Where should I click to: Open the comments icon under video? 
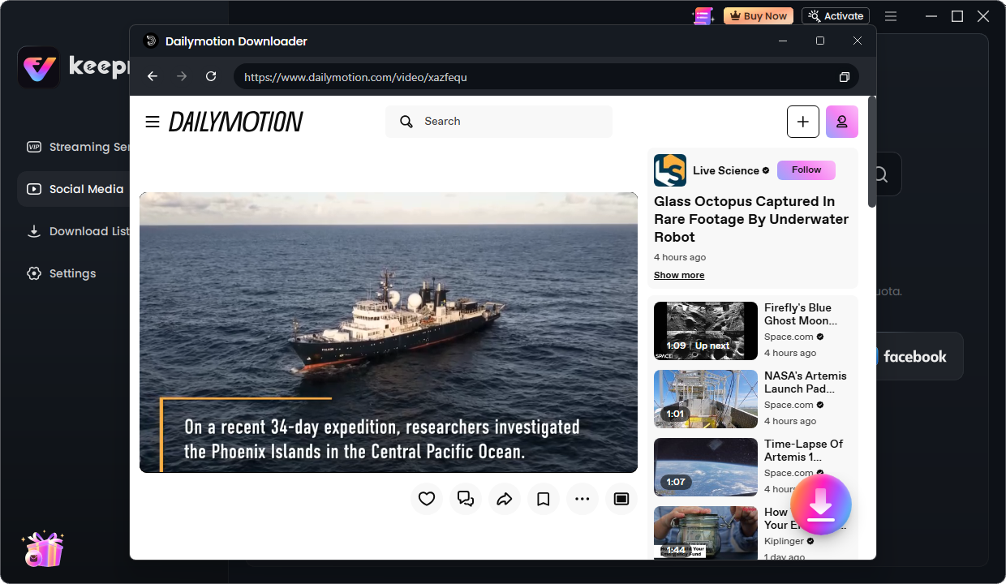[x=466, y=499]
